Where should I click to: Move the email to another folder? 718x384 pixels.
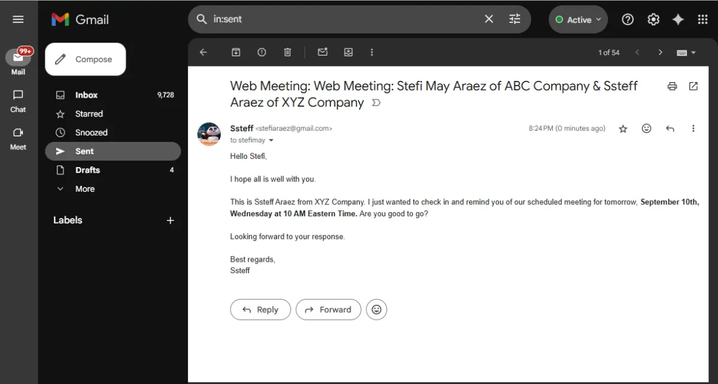point(348,52)
